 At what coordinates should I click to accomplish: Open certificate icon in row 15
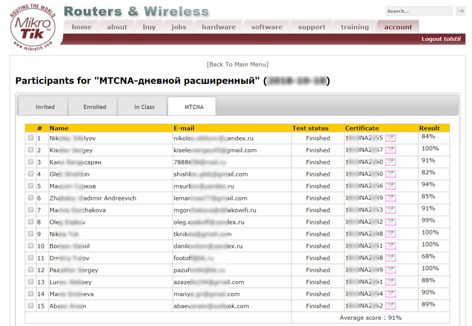tap(390, 306)
